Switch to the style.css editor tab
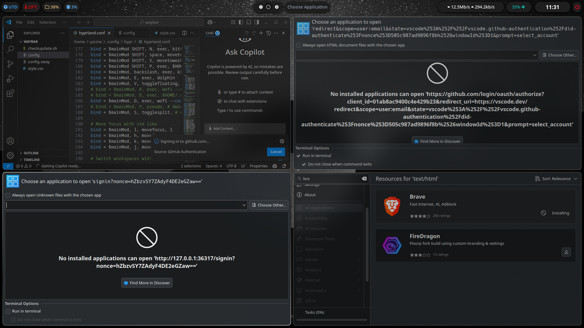 click(165, 33)
